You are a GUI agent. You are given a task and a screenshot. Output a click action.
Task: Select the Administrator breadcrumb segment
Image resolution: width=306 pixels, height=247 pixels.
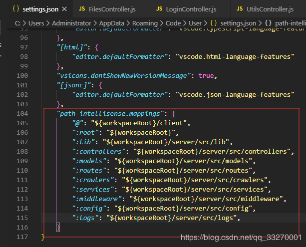[71, 23]
